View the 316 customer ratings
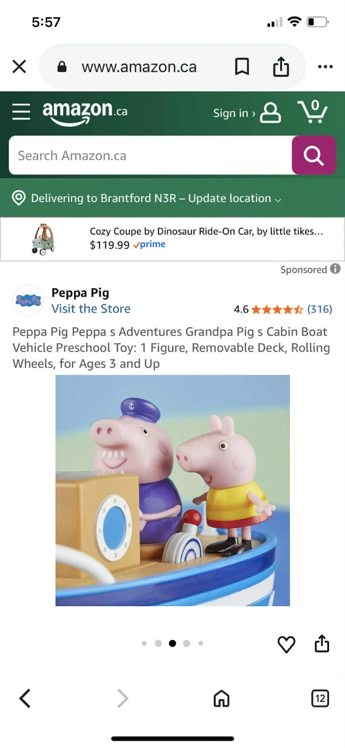The width and height of the screenshot is (345, 748). coord(320,309)
